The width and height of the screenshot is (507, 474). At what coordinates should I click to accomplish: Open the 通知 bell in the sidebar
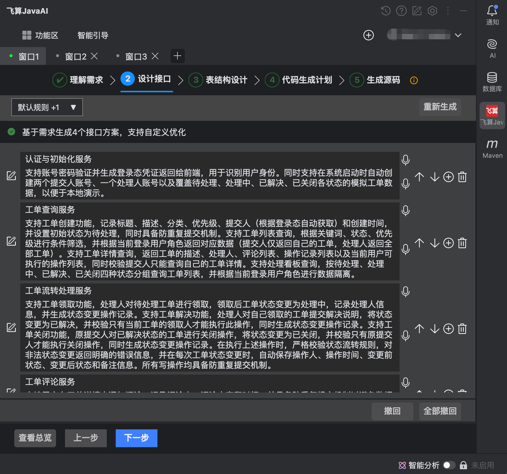click(x=492, y=15)
